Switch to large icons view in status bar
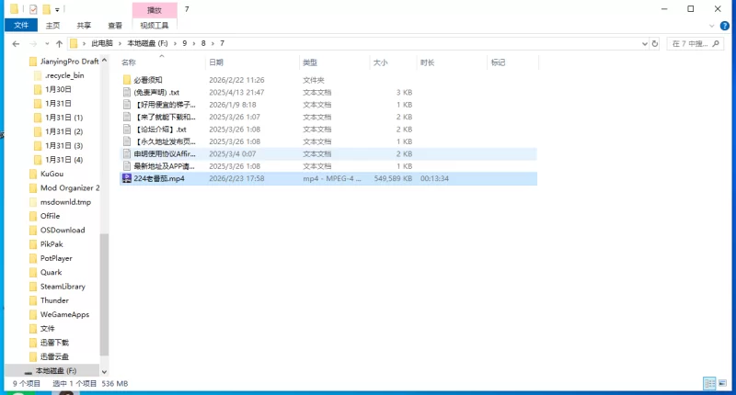The height and width of the screenshot is (395, 736). tap(723, 383)
